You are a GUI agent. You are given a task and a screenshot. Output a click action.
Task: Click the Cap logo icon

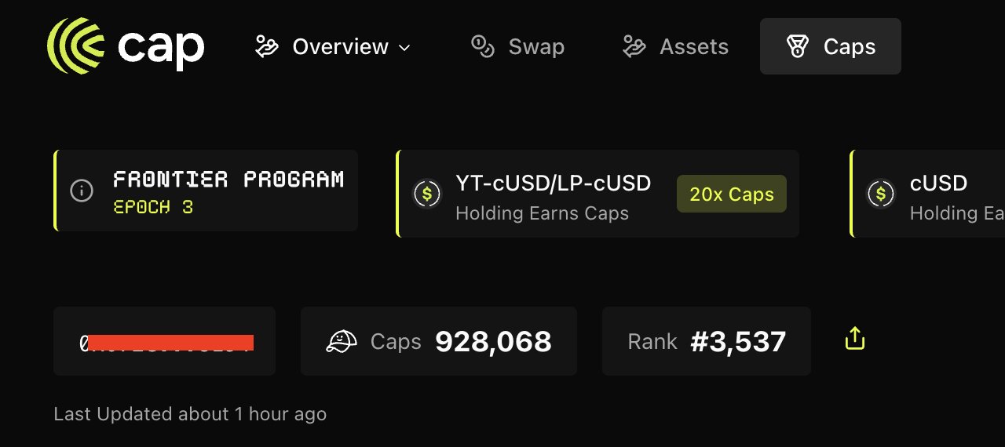[x=76, y=46]
